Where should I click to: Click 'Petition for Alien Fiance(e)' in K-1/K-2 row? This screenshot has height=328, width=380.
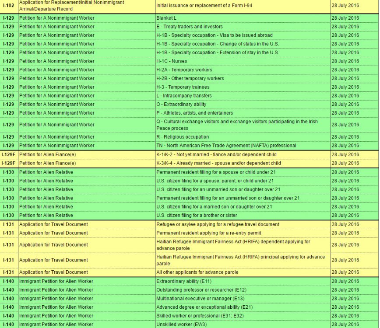(87, 155)
